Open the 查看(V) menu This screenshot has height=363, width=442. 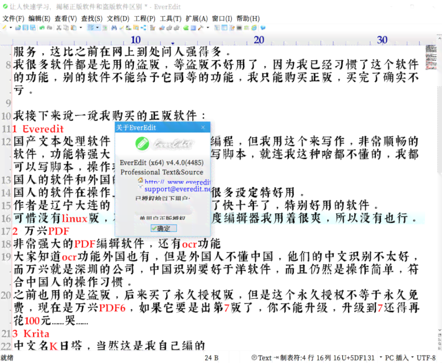(x=66, y=19)
